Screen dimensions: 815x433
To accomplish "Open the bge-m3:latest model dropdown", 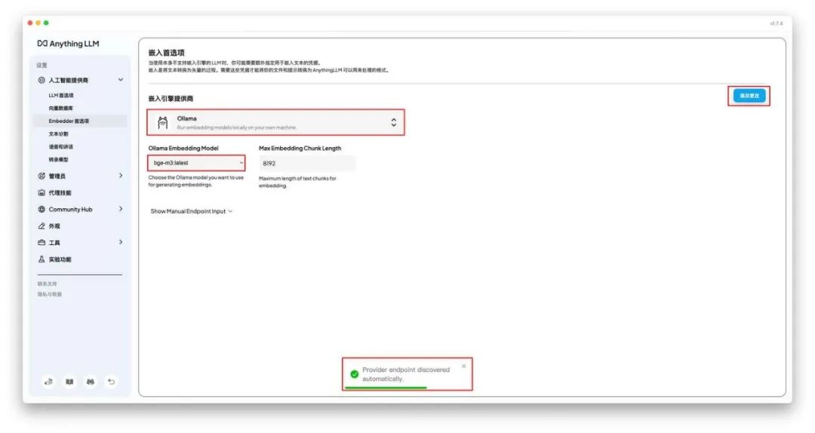I will (x=196, y=163).
